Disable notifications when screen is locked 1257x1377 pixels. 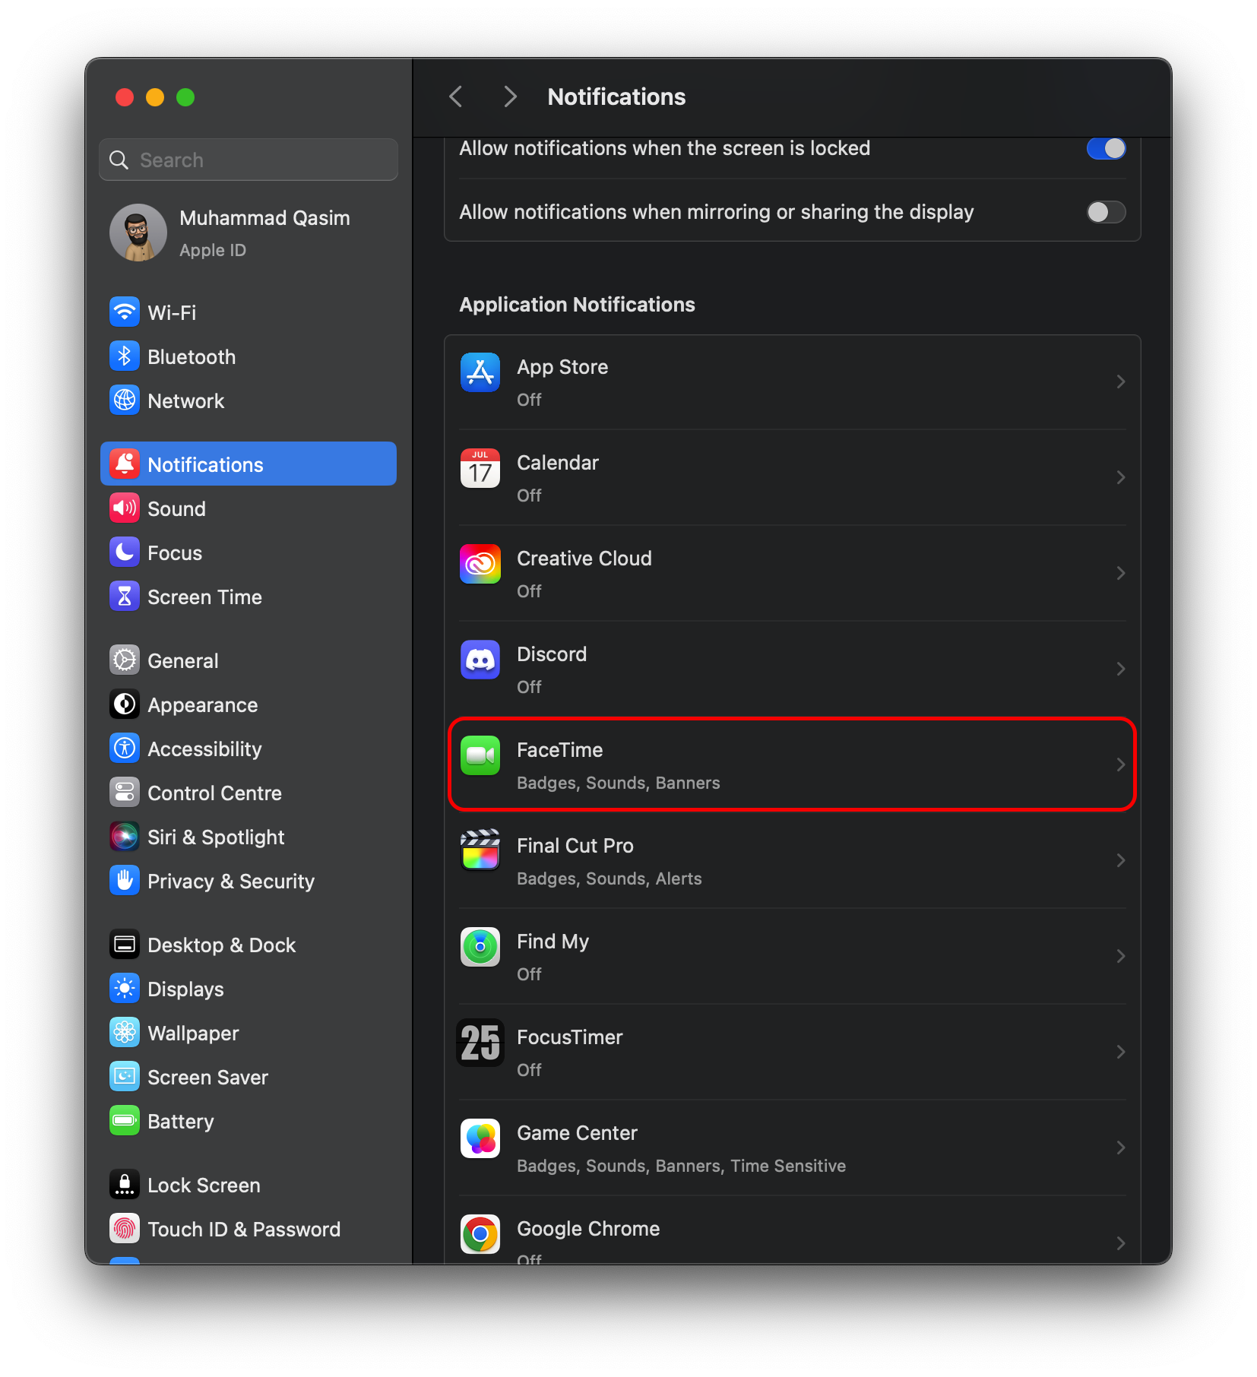click(x=1106, y=148)
